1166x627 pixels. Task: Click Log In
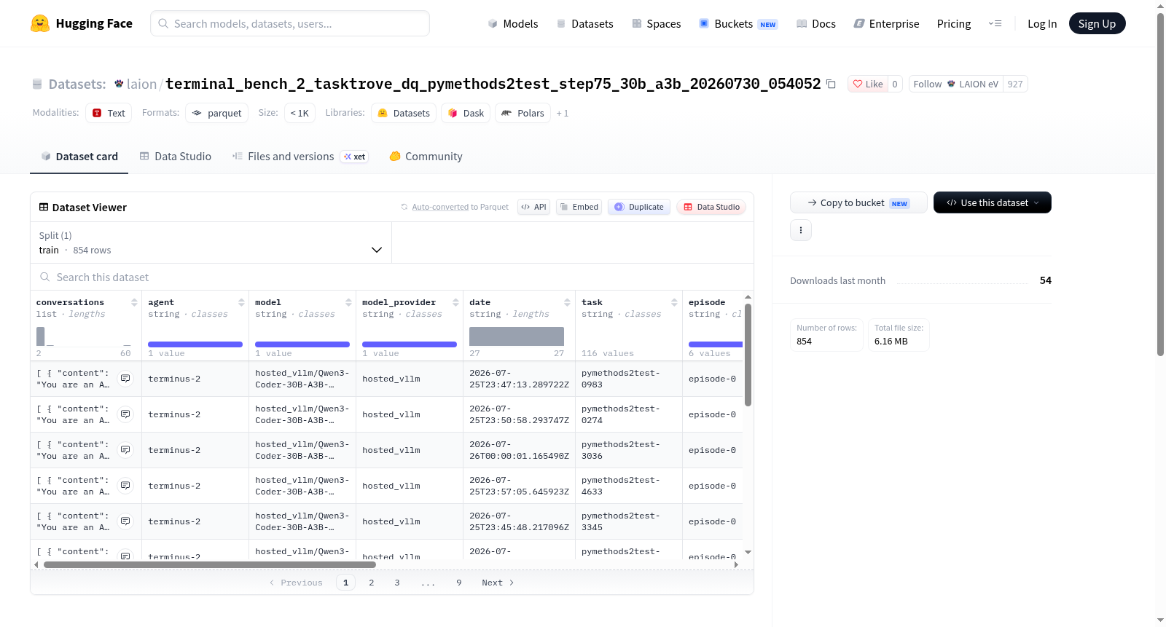pos(1042,23)
